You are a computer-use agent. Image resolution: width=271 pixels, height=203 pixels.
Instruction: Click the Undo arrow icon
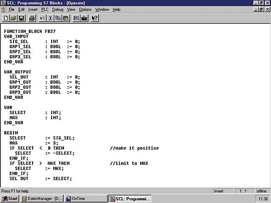click(42, 18)
